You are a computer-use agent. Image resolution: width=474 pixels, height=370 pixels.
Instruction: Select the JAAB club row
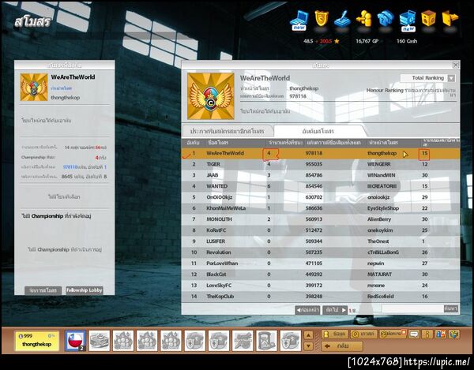pos(321,175)
